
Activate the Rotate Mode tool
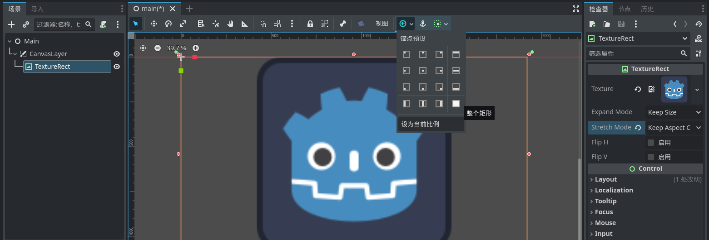(x=169, y=24)
